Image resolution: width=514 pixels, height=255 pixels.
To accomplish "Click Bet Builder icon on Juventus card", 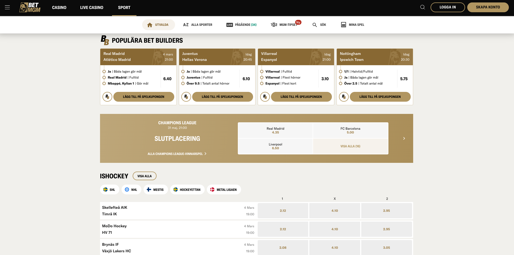I will click(186, 97).
